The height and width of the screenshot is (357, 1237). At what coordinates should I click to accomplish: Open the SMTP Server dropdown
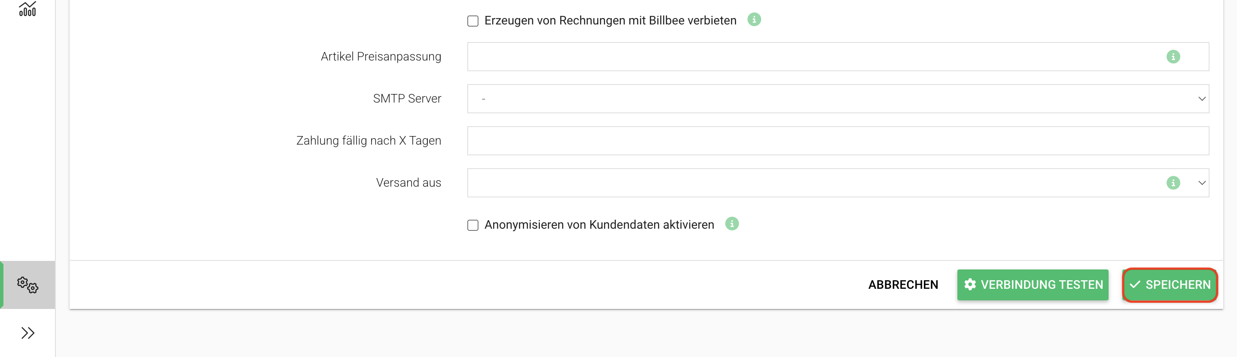point(838,99)
